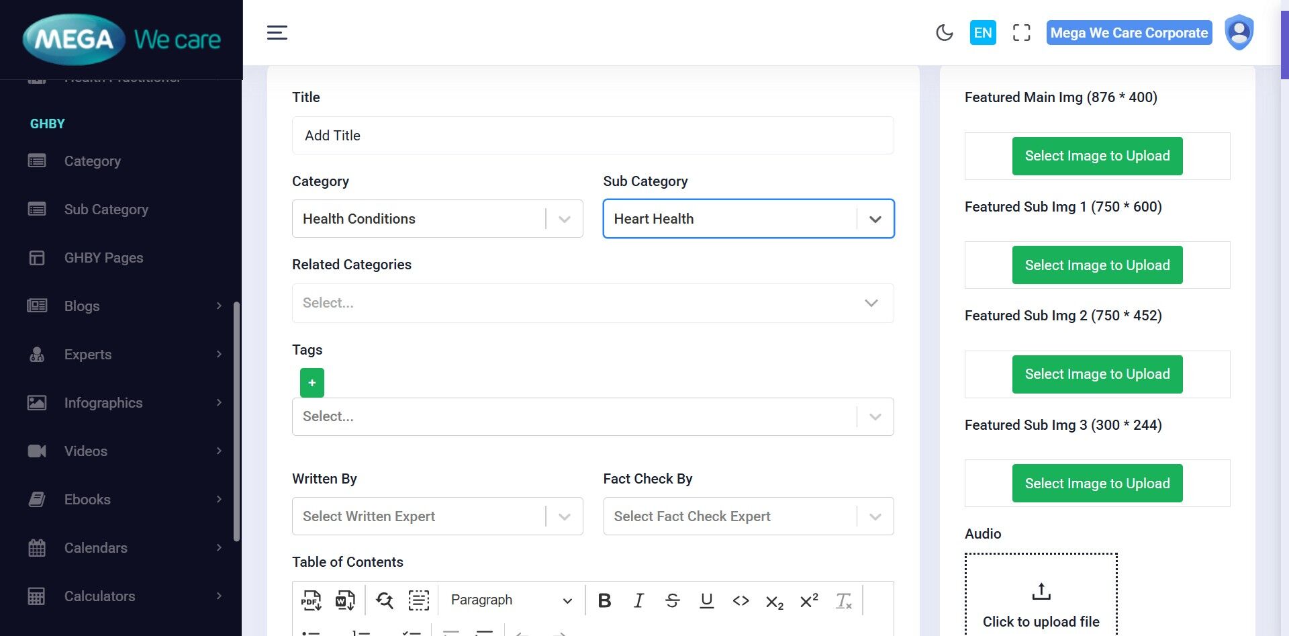Click Select Image to Upload for Featured Main Img
Image resolution: width=1289 pixels, height=636 pixels.
pos(1097,156)
